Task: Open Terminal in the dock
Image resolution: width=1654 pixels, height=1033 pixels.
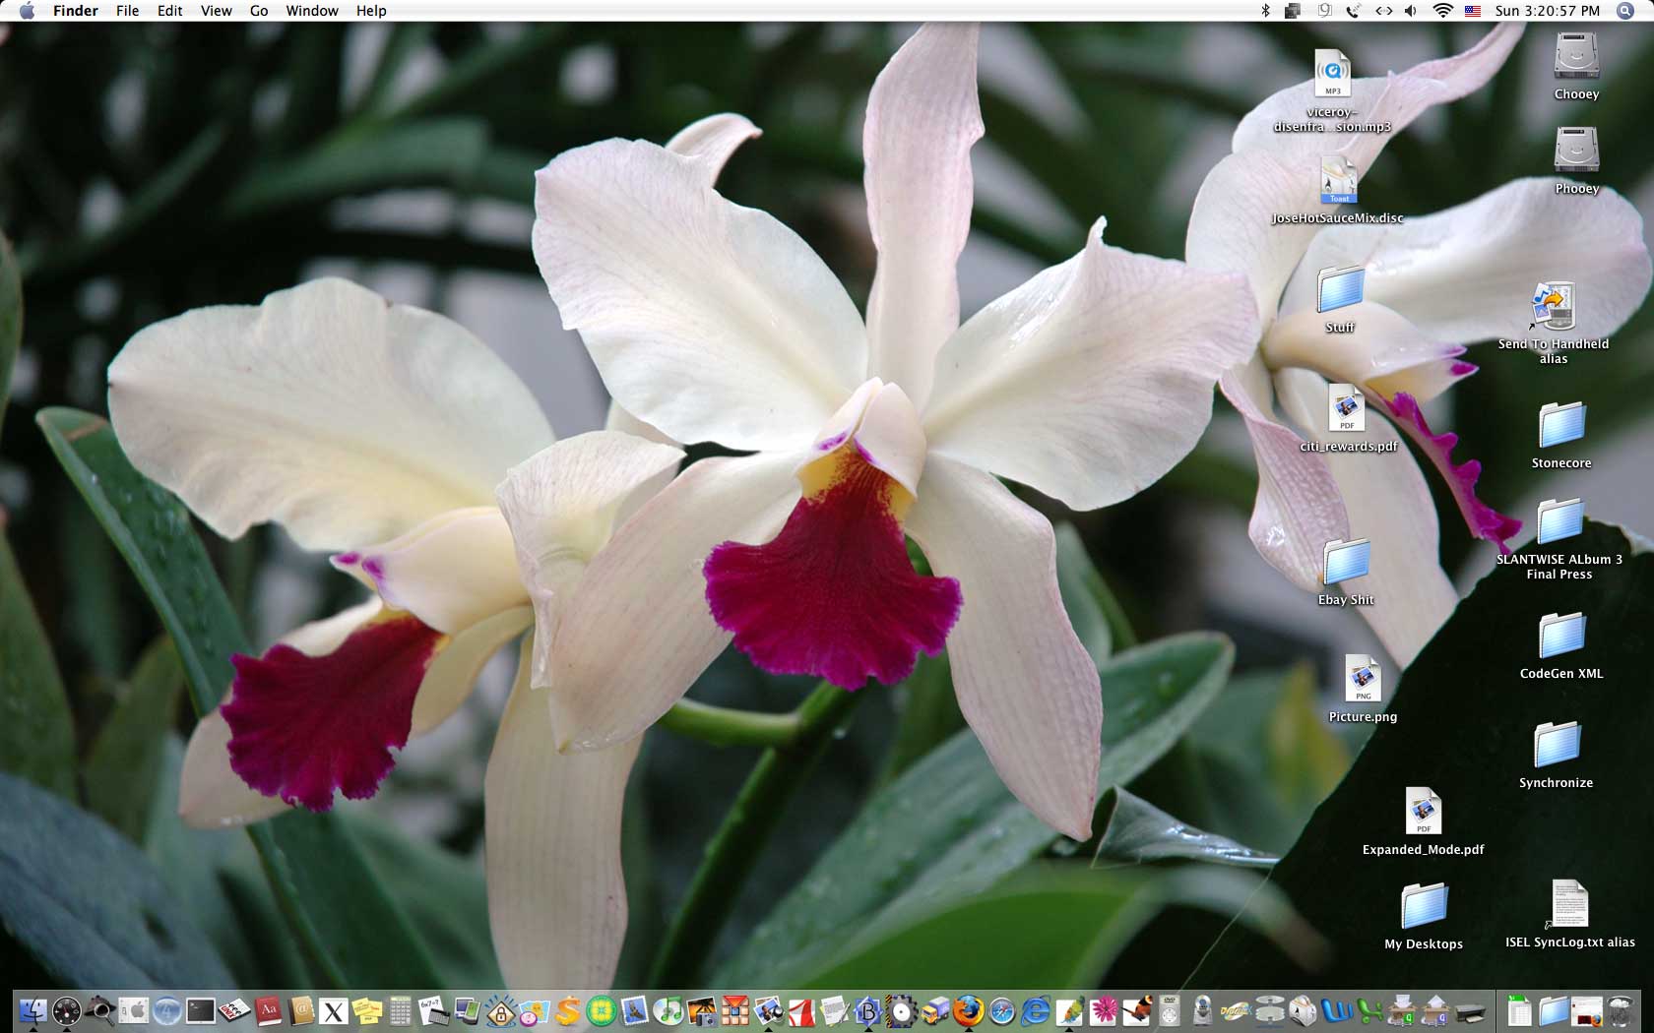Action: click(x=201, y=1010)
